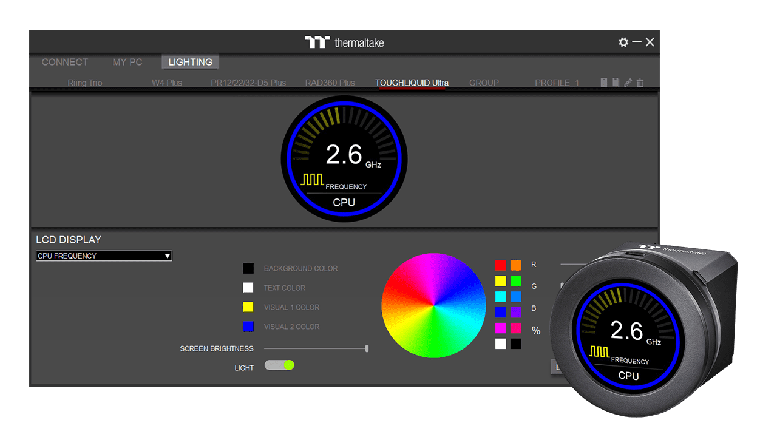Screen dimensions: 777x437
Task: Click the center of the color wheel
Action: (433, 305)
